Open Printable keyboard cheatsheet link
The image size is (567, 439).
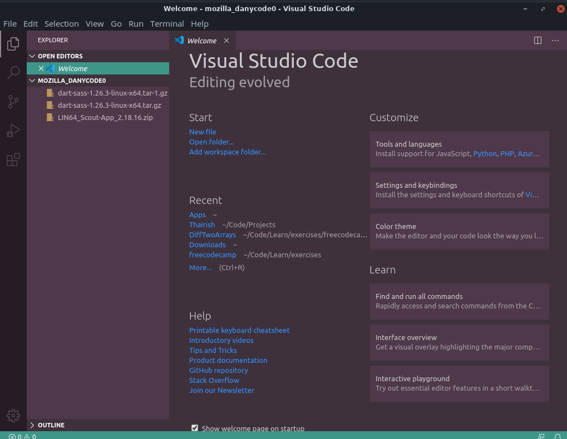click(x=239, y=330)
